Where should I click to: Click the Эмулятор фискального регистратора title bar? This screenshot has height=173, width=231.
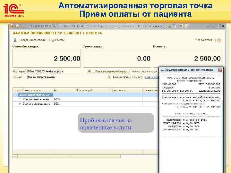pos(189,70)
